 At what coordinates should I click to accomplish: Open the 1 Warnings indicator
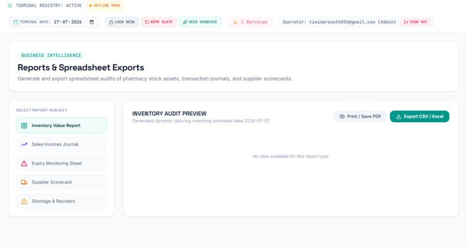pos(250,22)
